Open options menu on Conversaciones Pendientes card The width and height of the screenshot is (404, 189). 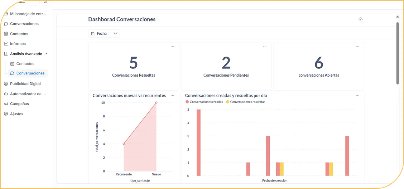coord(265,47)
